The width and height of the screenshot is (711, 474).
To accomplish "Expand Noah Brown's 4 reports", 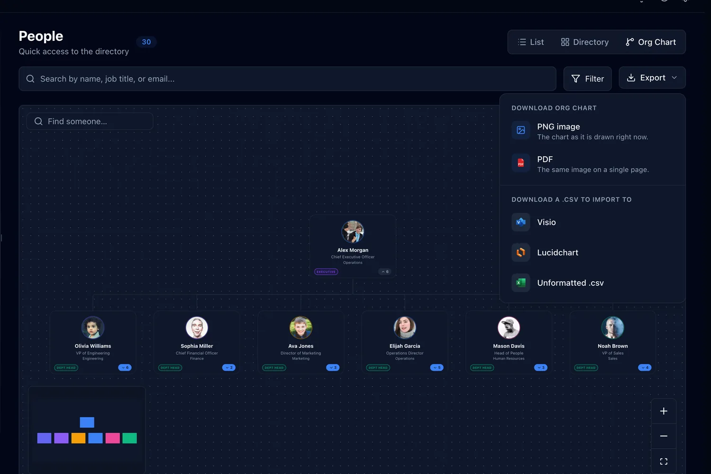I will (x=645, y=368).
